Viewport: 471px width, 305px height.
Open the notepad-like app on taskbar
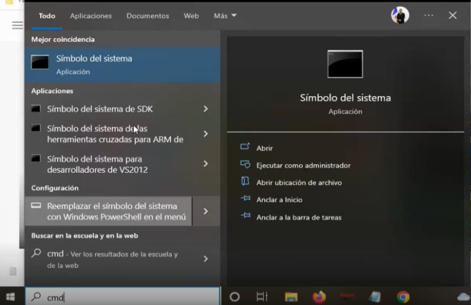tap(375, 297)
